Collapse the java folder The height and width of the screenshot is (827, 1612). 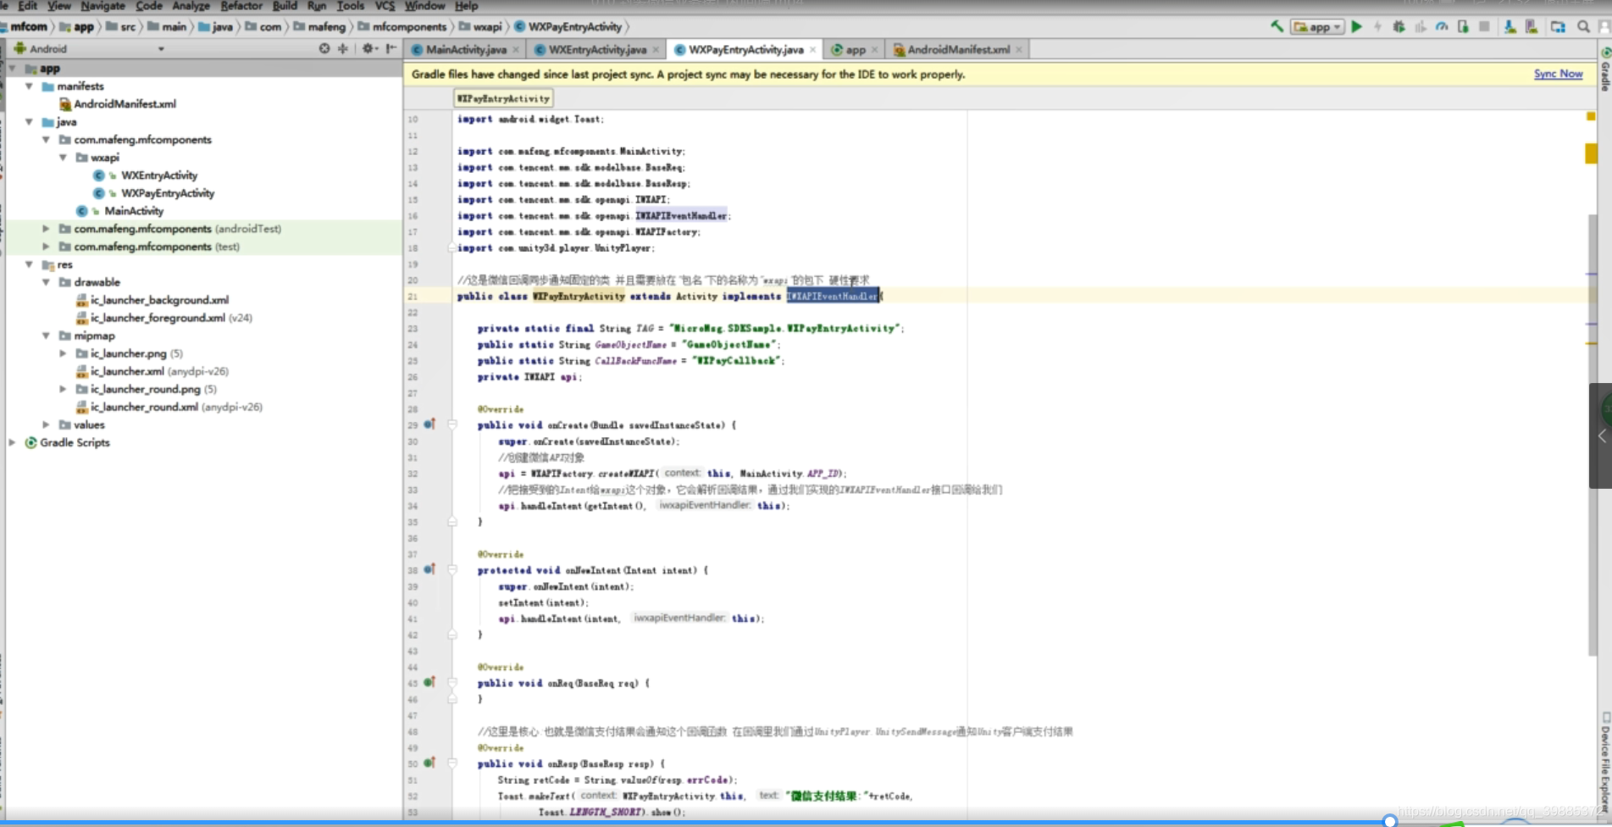click(30, 122)
